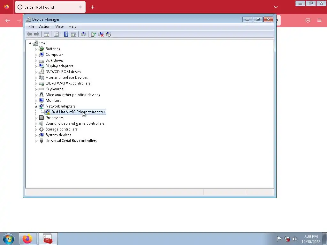The height and width of the screenshot is (245, 327).
Task: Toggle the Show/Hide Console Tree toolbar icon
Action: click(x=47, y=34)
